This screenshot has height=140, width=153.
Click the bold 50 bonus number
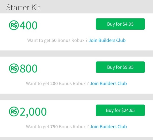[54, 40]
